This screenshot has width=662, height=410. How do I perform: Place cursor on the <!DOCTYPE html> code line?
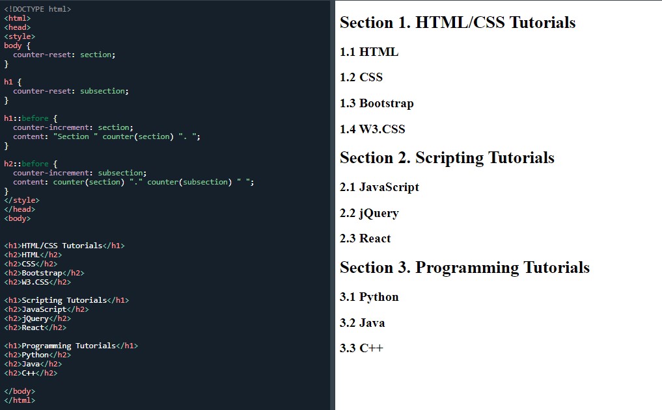pos(38,9)
